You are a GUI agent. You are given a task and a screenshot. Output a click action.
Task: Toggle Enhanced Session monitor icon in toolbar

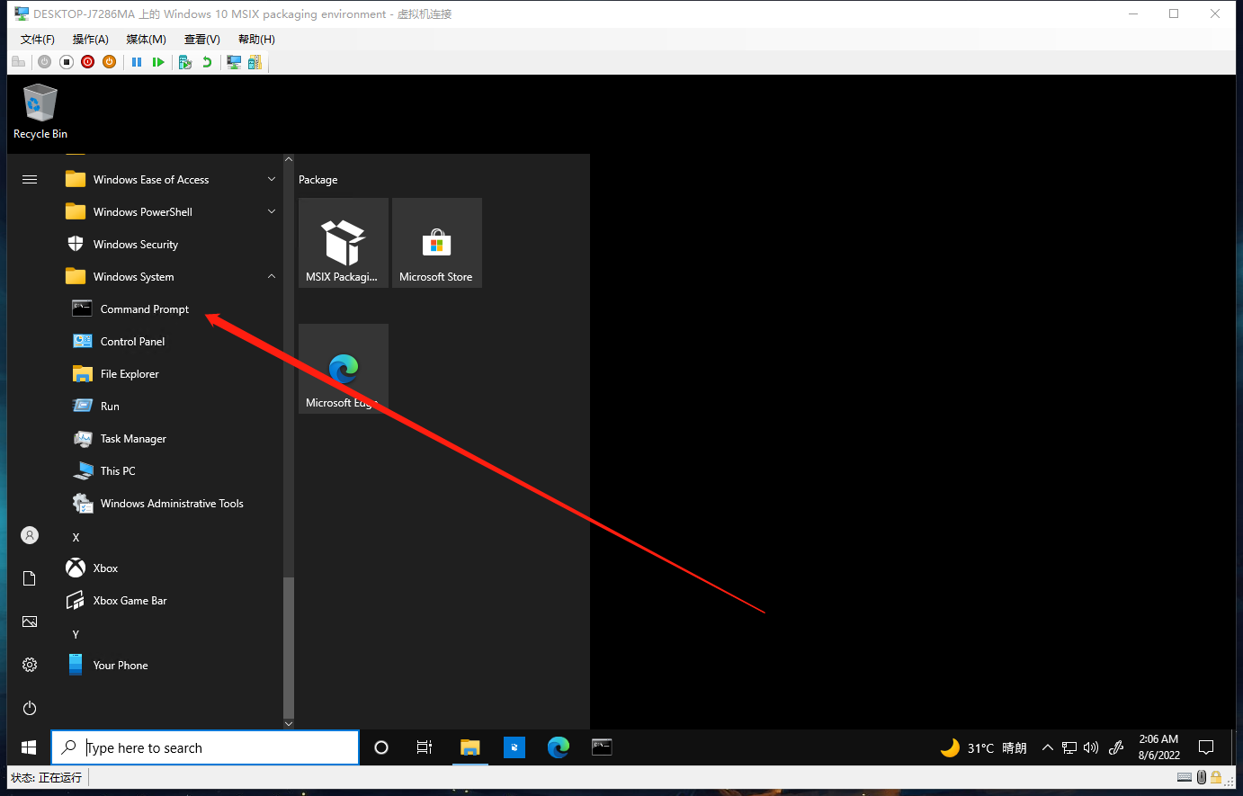click(234, 62)
